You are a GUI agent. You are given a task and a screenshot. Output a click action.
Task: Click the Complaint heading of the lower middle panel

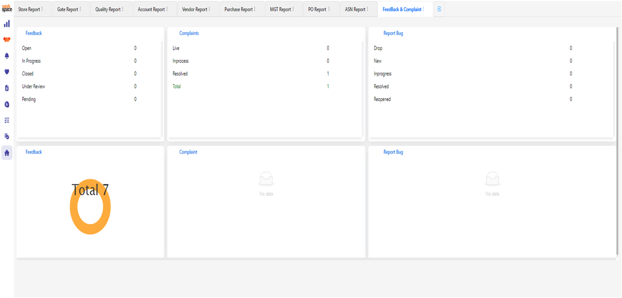(188, 152)
